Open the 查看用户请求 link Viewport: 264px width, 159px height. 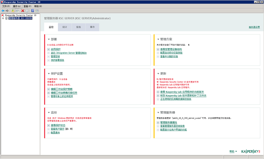click(58, 129)
